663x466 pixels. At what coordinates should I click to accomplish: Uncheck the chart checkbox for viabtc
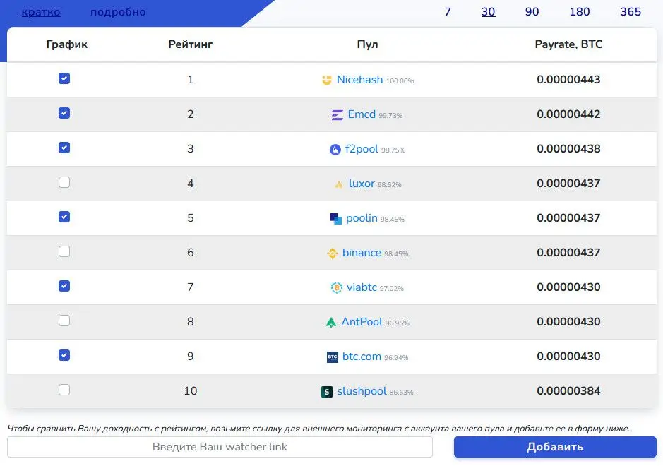pos(64,286)
